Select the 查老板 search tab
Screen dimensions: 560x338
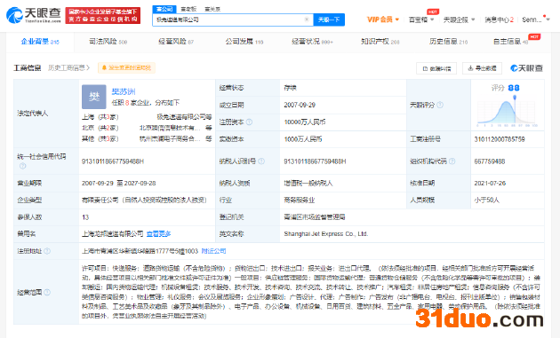(188, 9)
